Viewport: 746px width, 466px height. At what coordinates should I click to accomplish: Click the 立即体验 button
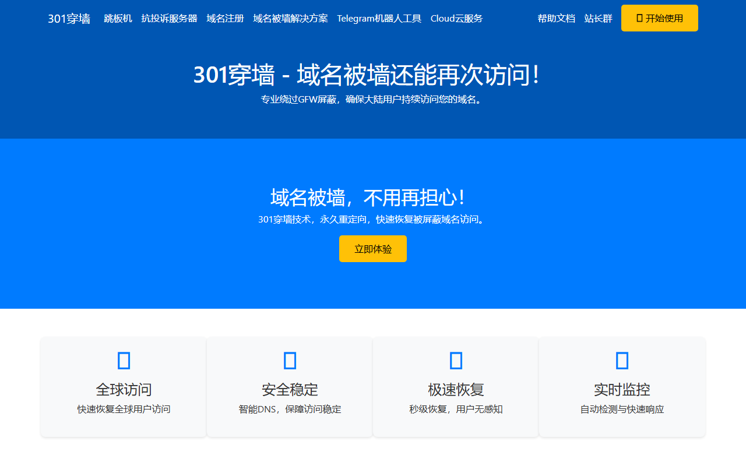[x=373, y=249]
